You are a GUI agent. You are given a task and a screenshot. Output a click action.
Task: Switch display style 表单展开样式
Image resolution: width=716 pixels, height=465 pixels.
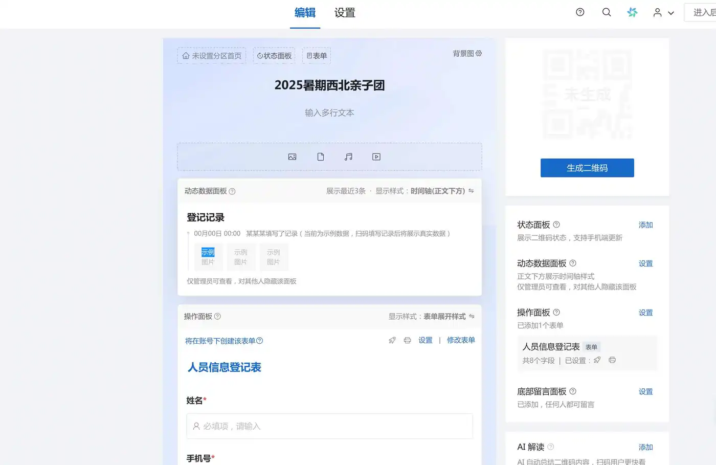[x=449, y=317]
